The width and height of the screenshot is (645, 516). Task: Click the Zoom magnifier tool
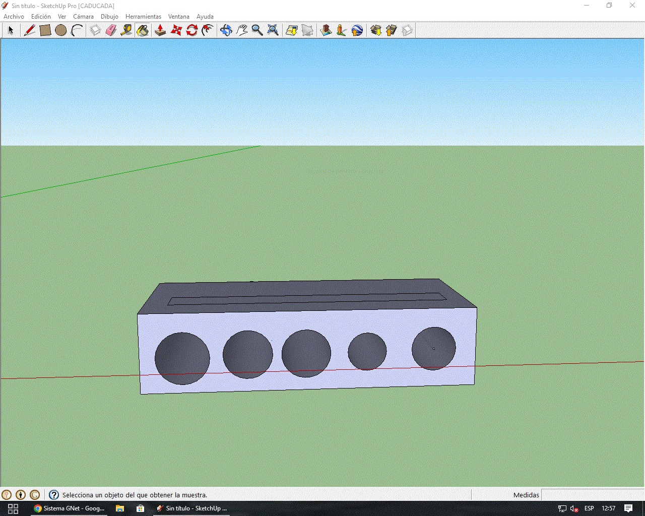257,31
